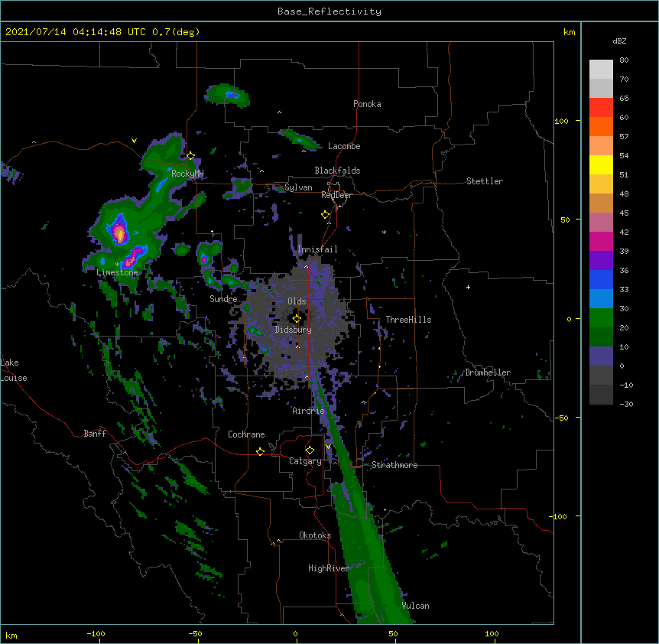Click the Stettler label
The width and height of the screenshot is (659, 644).
click(484, 181)
